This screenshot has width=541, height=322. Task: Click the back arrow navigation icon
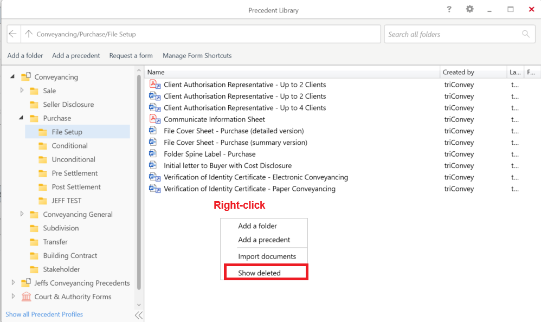(x=14, y=34)
